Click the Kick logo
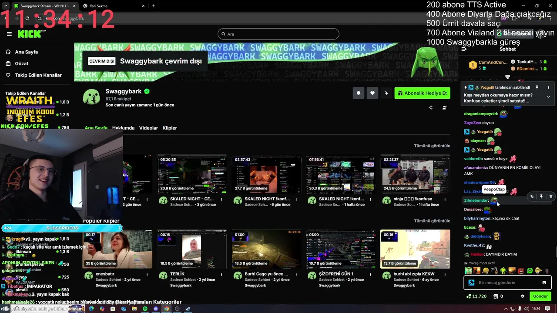 click(x=30, y=34)
